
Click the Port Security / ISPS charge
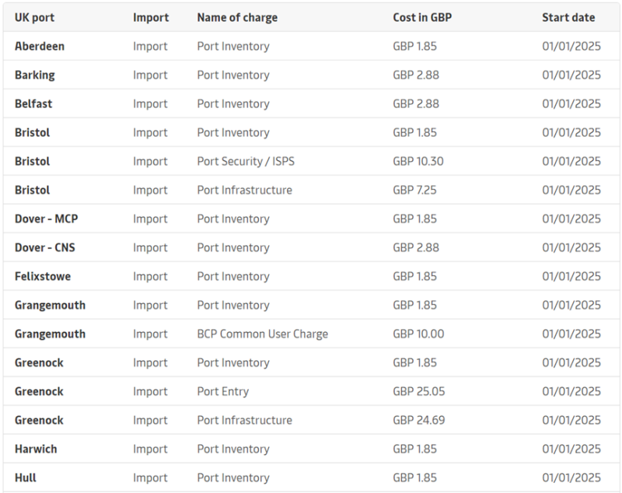pos(246,161)
